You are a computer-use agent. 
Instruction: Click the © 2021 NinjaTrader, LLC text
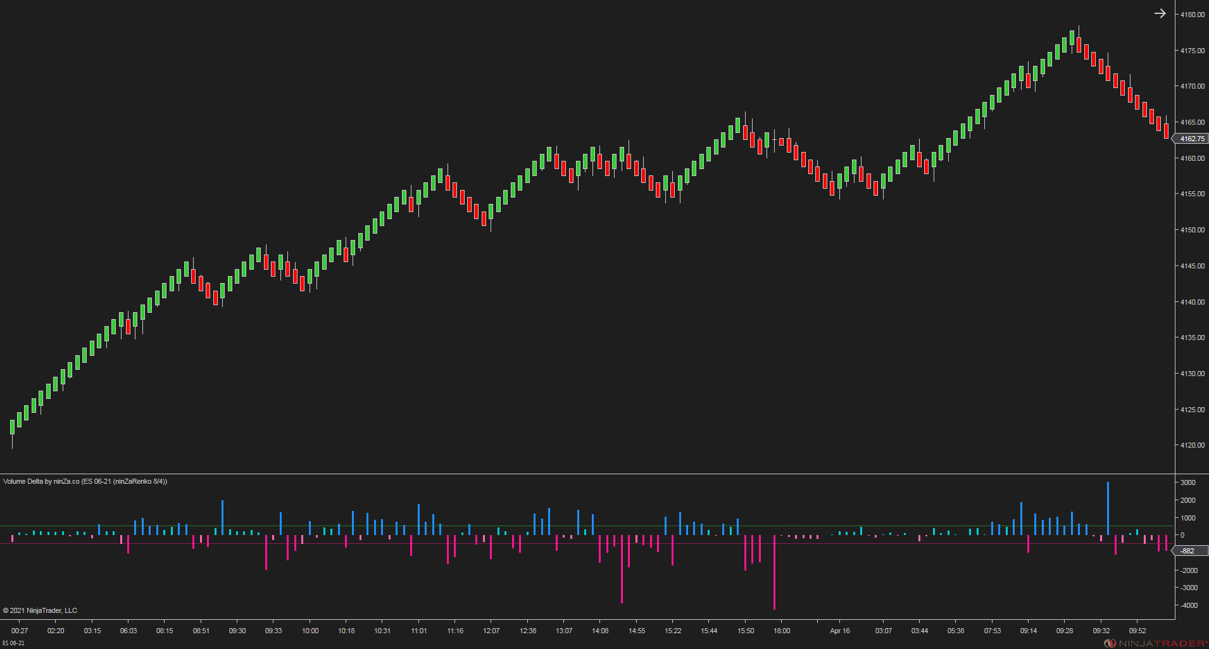coord(39,610)
